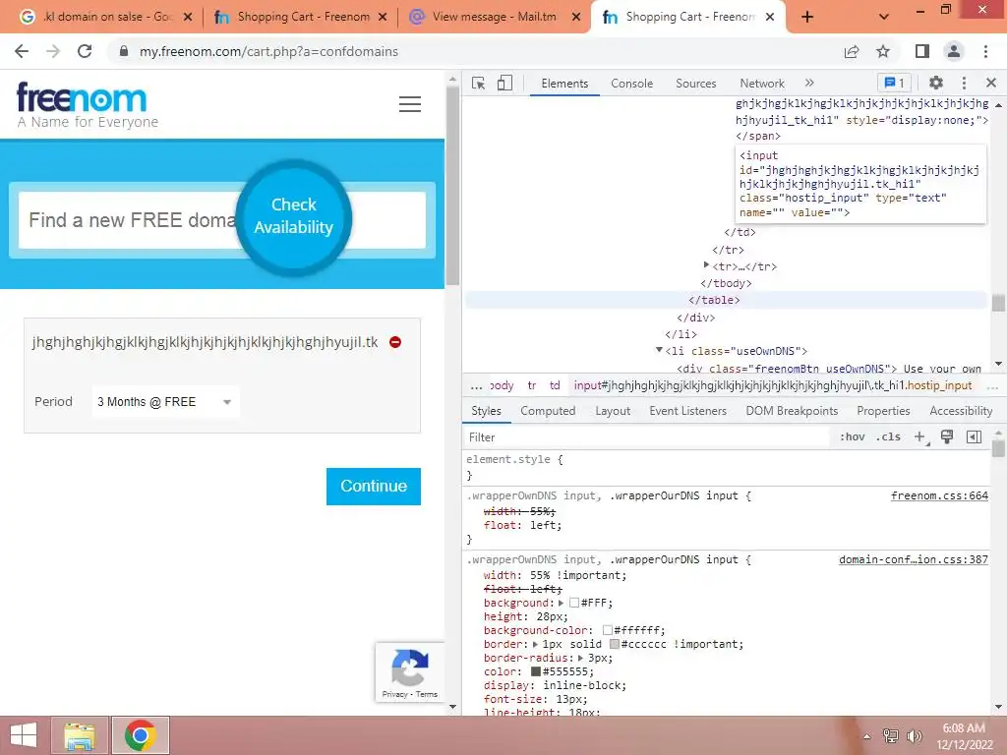Remove the .tk domain from cart

coord(395,342)
